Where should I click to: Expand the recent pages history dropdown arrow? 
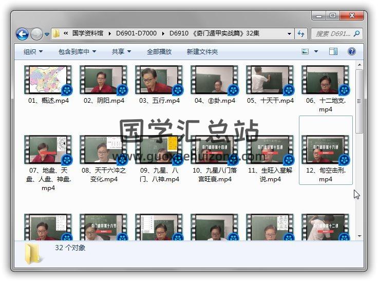tap(47, 34)
